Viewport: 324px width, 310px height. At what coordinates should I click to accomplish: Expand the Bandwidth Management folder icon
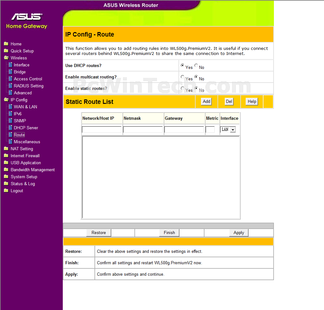[x=6, y=170]
